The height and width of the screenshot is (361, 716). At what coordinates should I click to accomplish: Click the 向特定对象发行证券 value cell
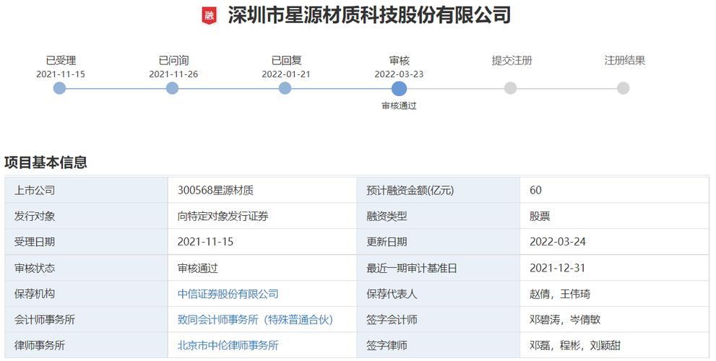click(x=262, y=216)
